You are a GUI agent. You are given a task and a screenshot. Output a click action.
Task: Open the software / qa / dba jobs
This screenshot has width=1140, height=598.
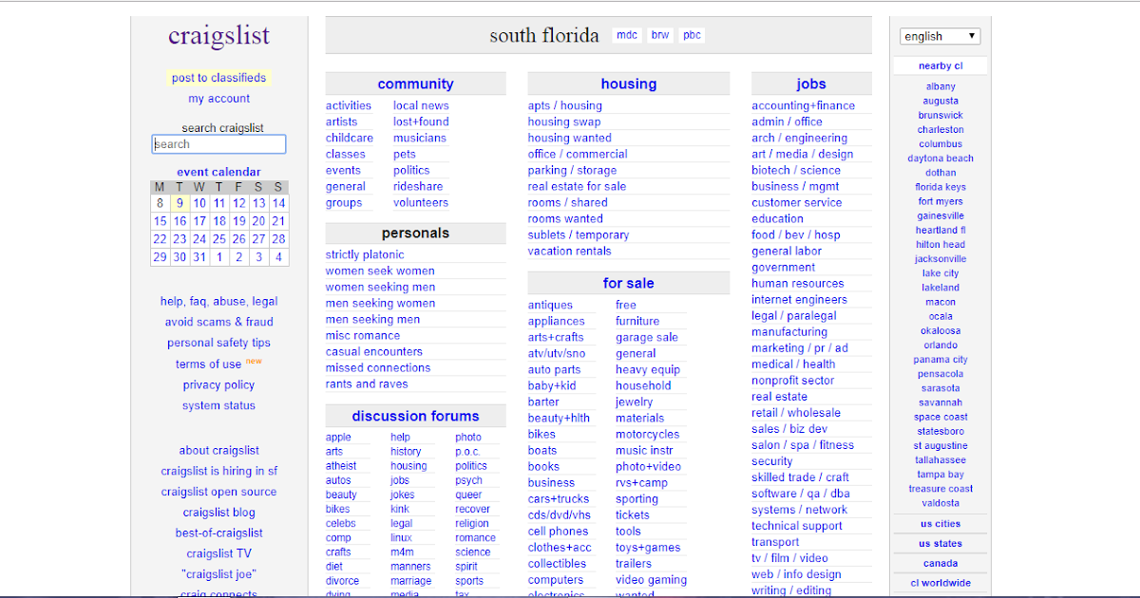801,494
